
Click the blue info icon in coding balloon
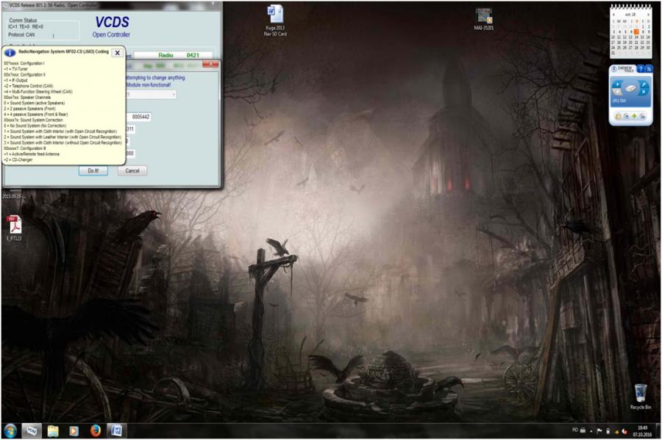[x=10, y=53]
